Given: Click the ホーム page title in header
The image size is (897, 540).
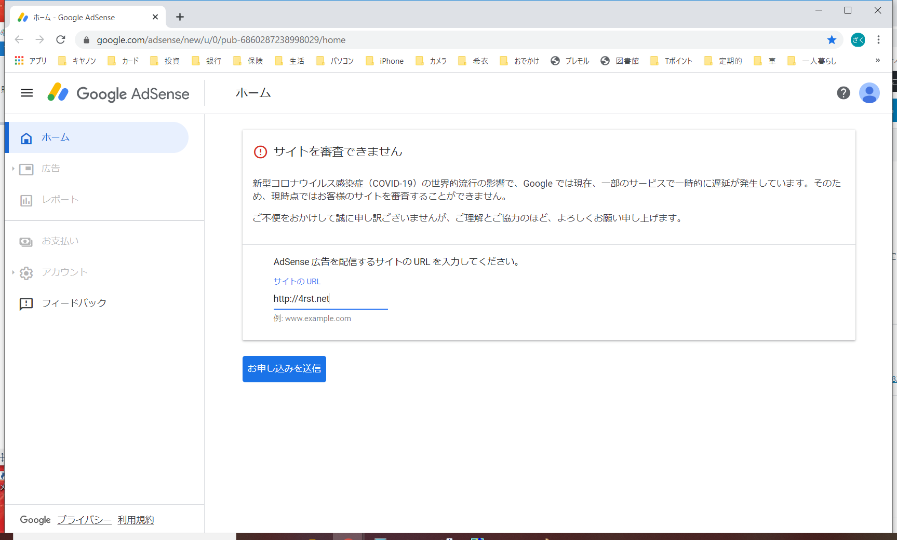Looking at the screenshot, I should click(253, 93).
